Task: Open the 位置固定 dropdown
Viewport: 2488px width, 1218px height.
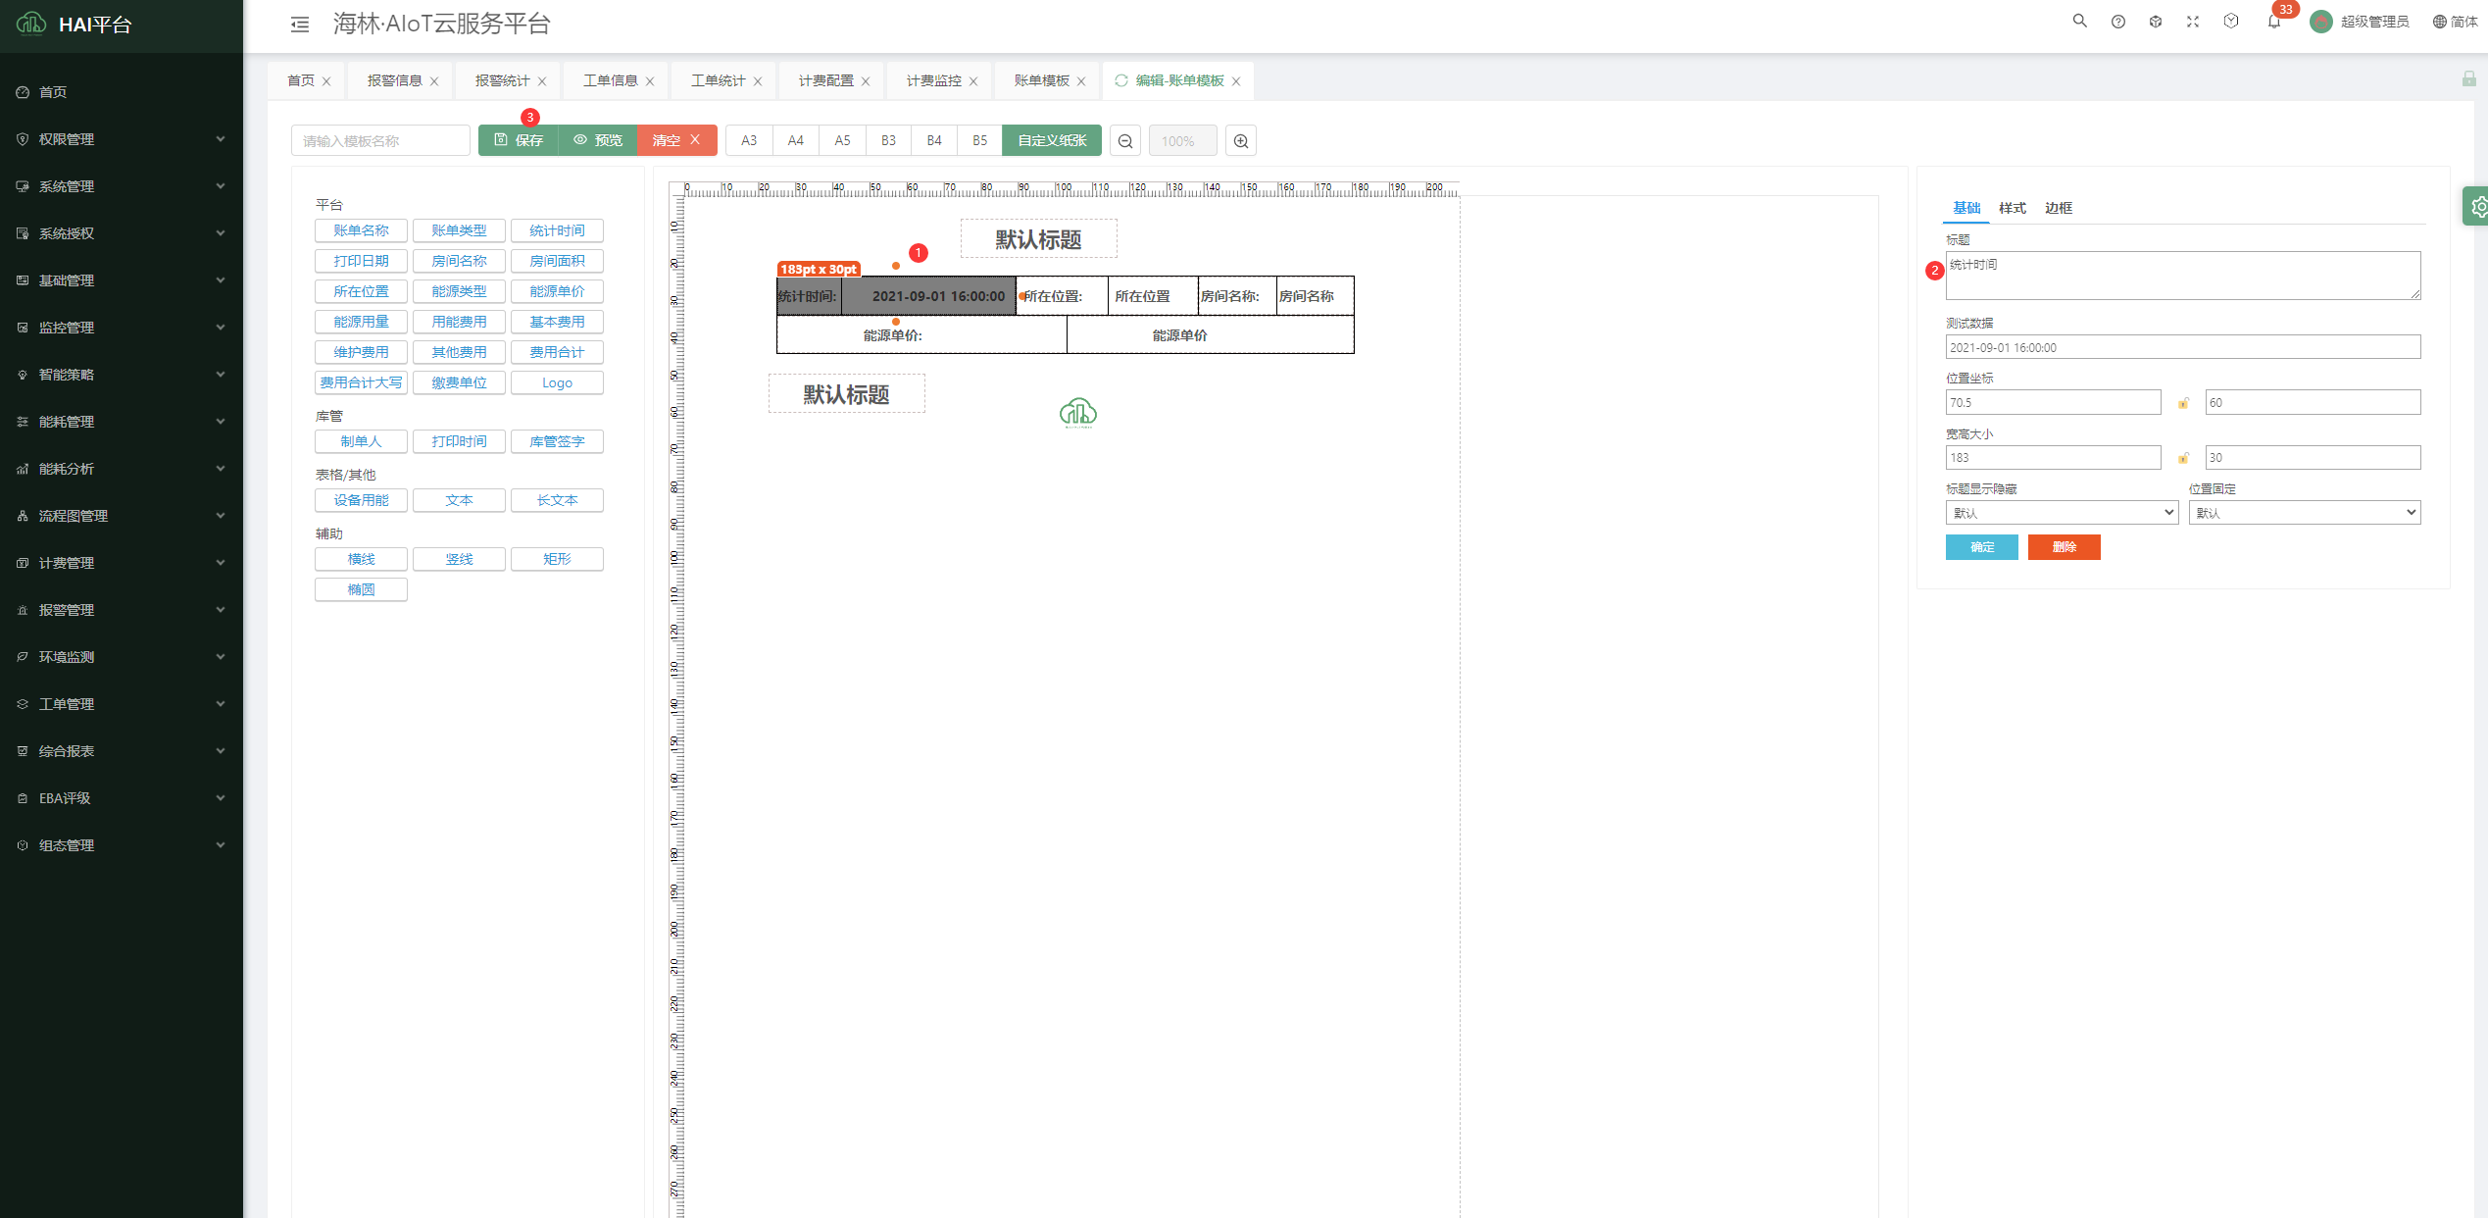Action: [x=2304, y=513]
